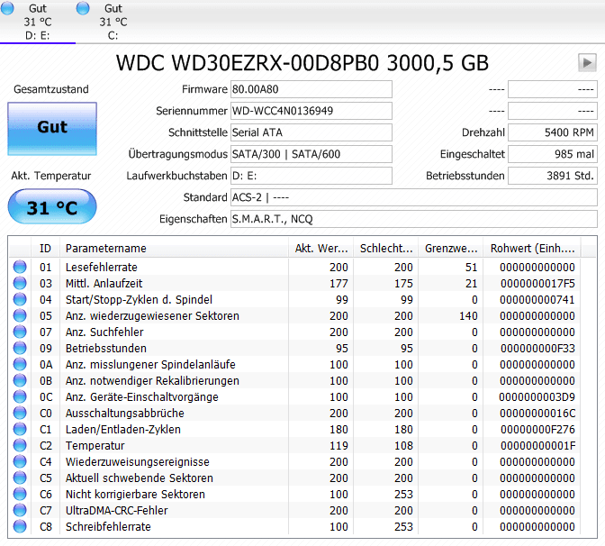Select Anz. wiederzugewiesener Sektoren text
The height and width of the screenshot is (546, 605).
(152, 316)
